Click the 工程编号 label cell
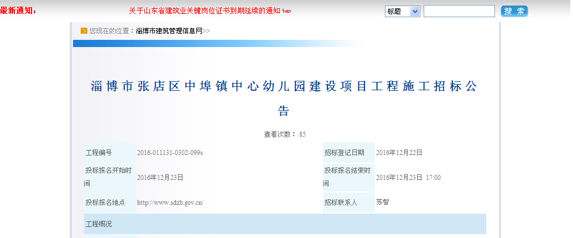 [99, 153]
